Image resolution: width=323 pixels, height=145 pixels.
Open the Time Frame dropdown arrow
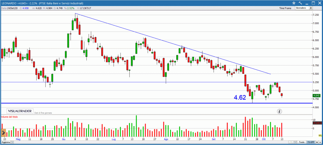311,8
